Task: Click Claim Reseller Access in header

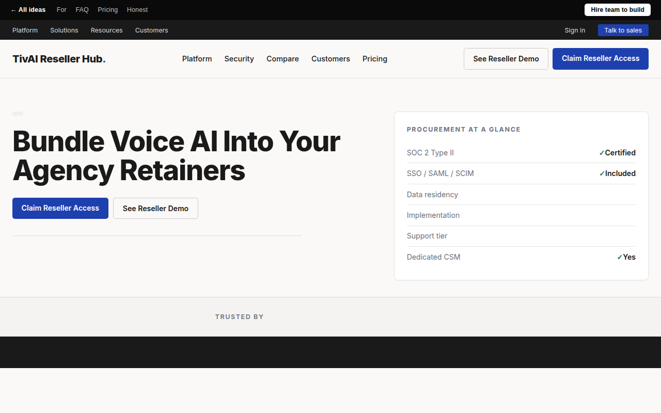Action: click(601, 59)
